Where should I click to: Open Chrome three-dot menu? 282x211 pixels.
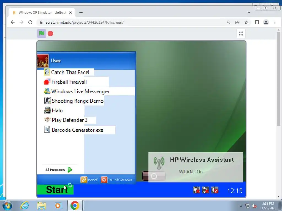tap(275, 22)
